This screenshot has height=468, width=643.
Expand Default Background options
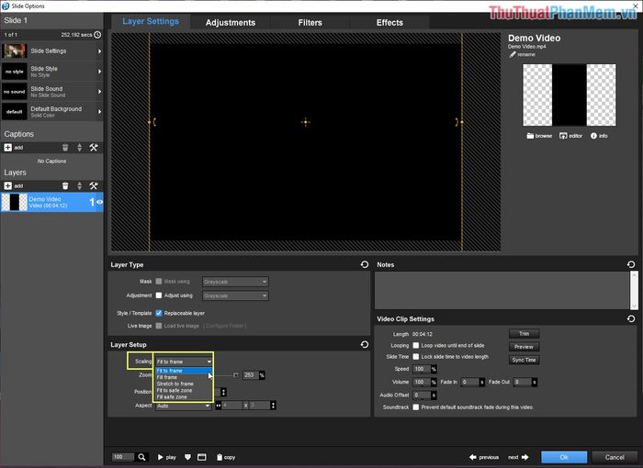99,111
